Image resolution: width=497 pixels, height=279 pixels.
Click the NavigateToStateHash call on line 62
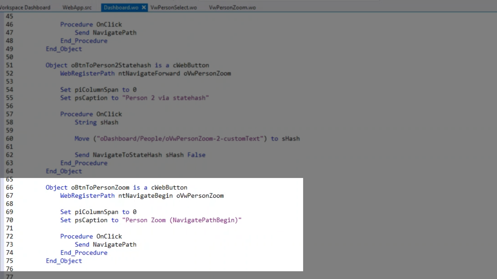(127, 155)
